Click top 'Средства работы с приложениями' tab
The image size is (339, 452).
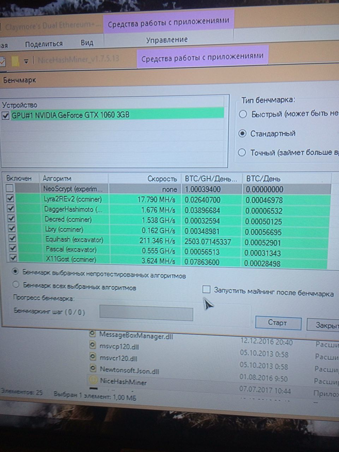[x=168, y=23]
